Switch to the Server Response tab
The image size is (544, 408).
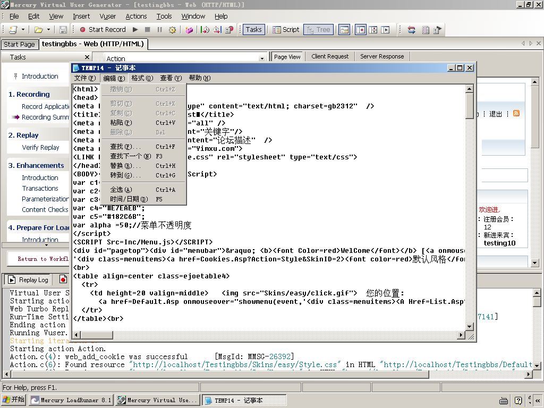pos(382,56)
